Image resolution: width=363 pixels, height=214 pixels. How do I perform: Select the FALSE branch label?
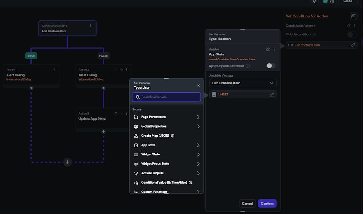[103, 56]
